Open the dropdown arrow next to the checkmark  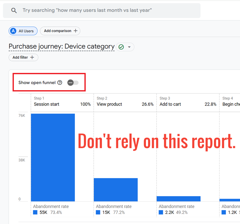pyautogui.click(x=129, y=47)
